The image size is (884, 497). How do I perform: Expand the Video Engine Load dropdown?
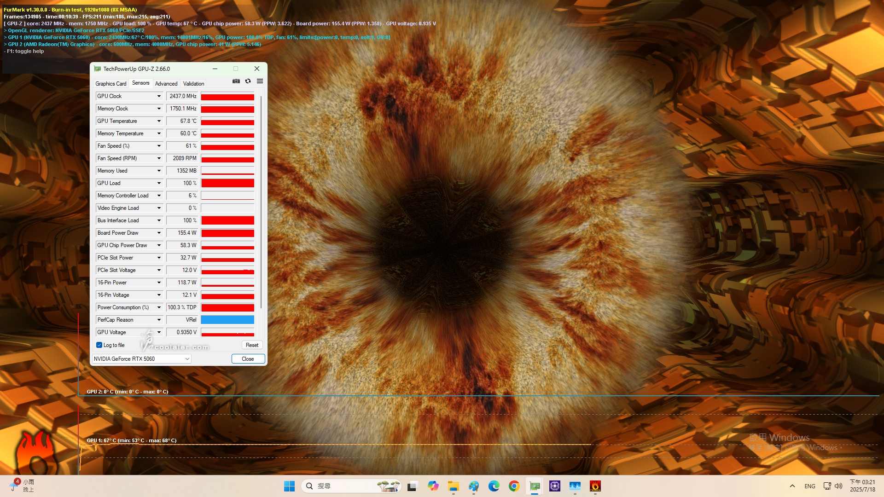click(x=159, y=208)
